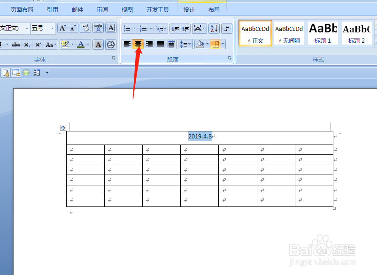Image resolution: width=377 pixels, height=275 pixels.
Task: Toggle Character Shading gray A icon
Action: point(98,45)
